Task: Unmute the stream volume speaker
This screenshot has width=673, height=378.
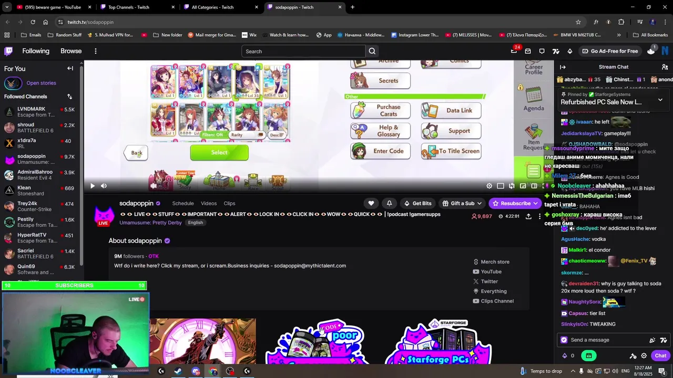Action: 104,186
